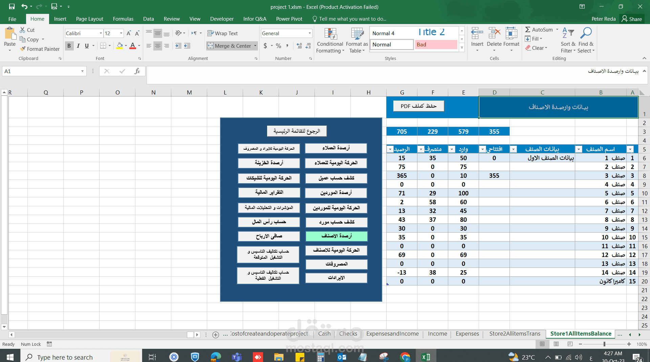Click the Cut scissors icon
650x362 pixels.
22,30
